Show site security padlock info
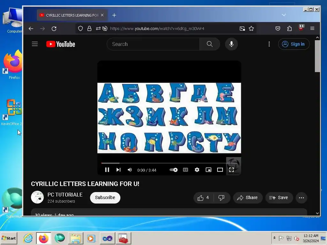The width and height of the screenshot is (327, 245). click(89, 28)
